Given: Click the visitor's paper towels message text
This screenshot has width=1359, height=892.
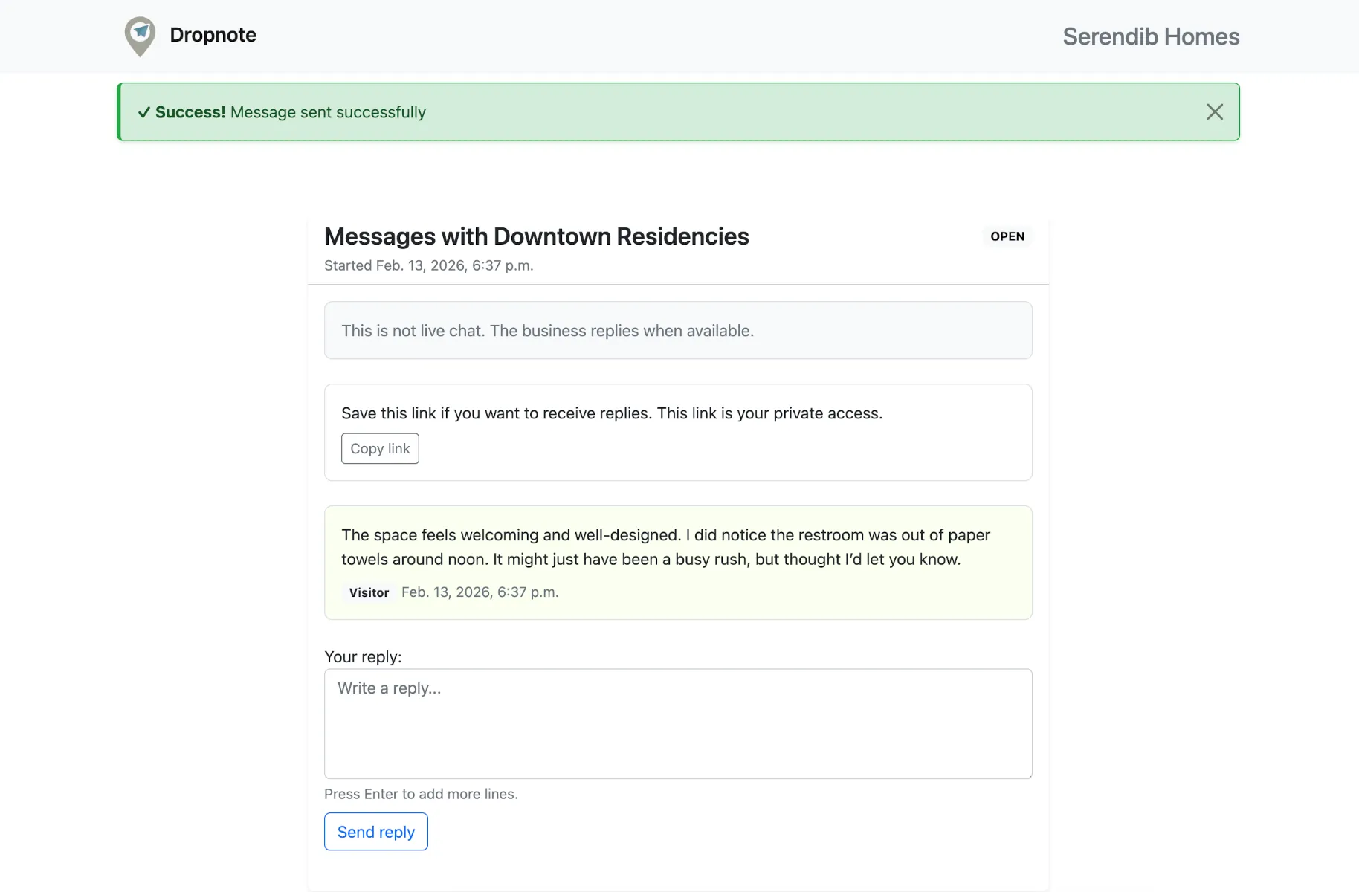Looking at the screenshot, I should pos(665,547).
